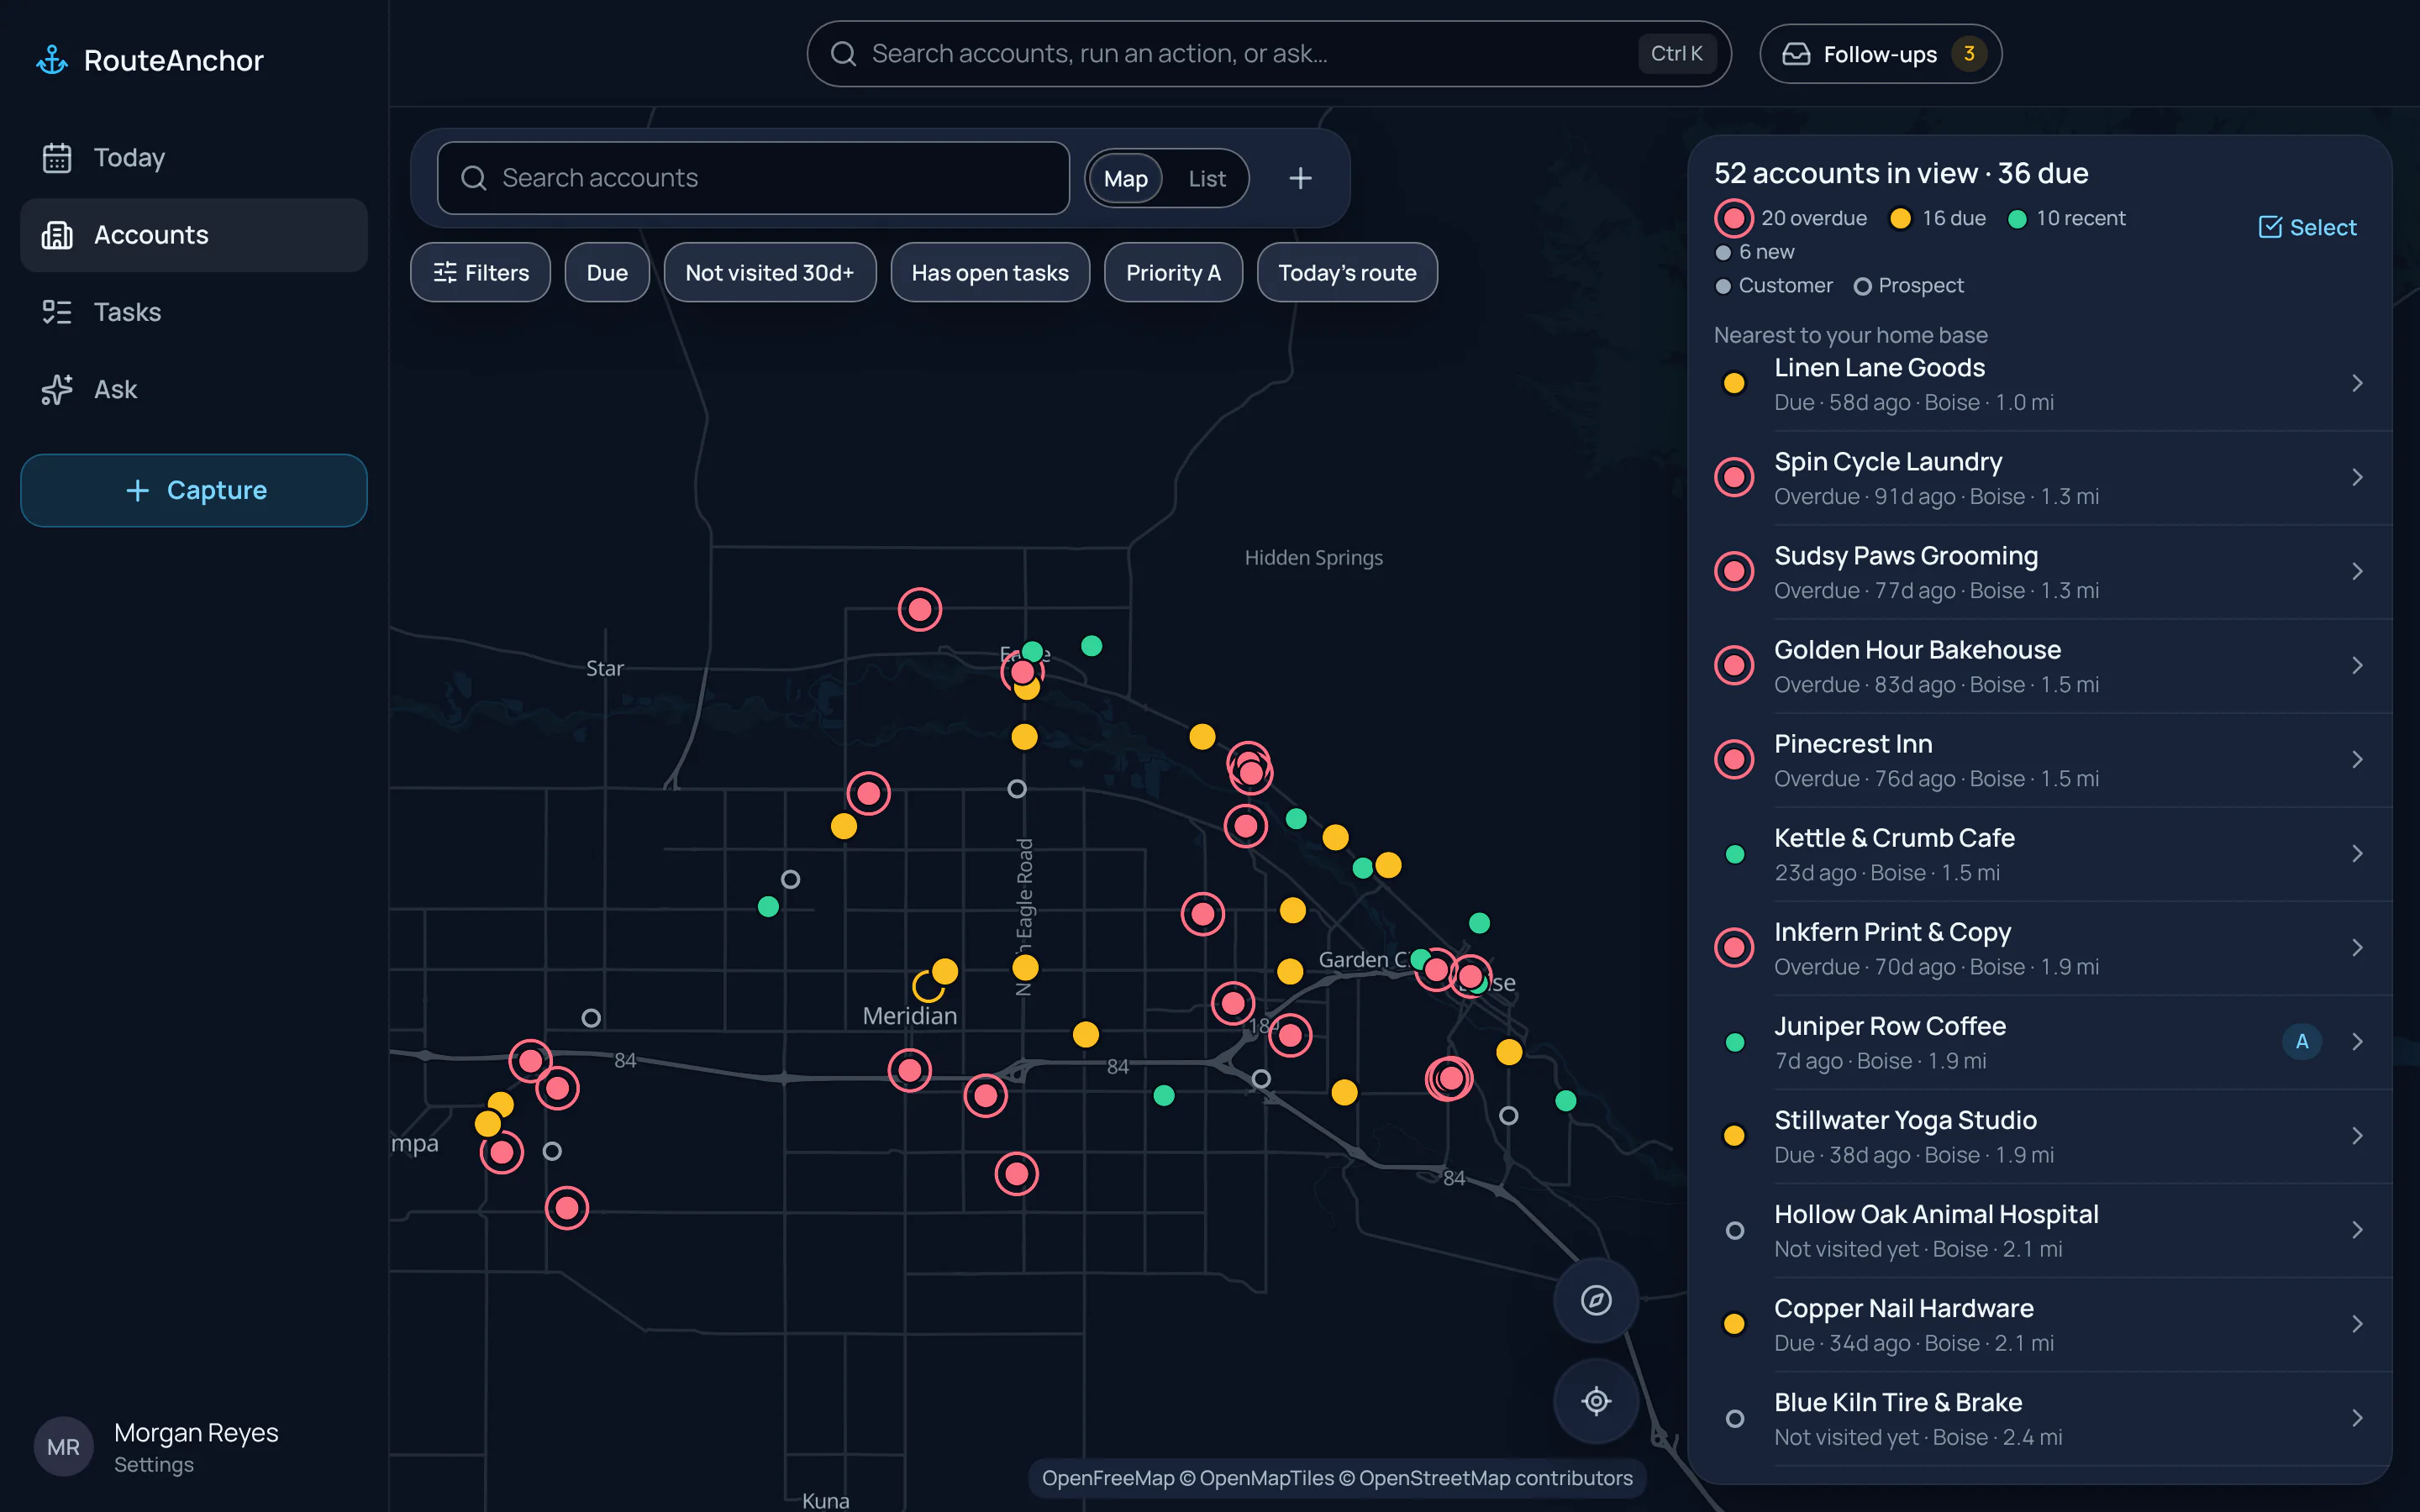Click the hollow prospect dot for Hollow Oak Animal Hospital
2420x1512 pixels.
point(1734,1230)
